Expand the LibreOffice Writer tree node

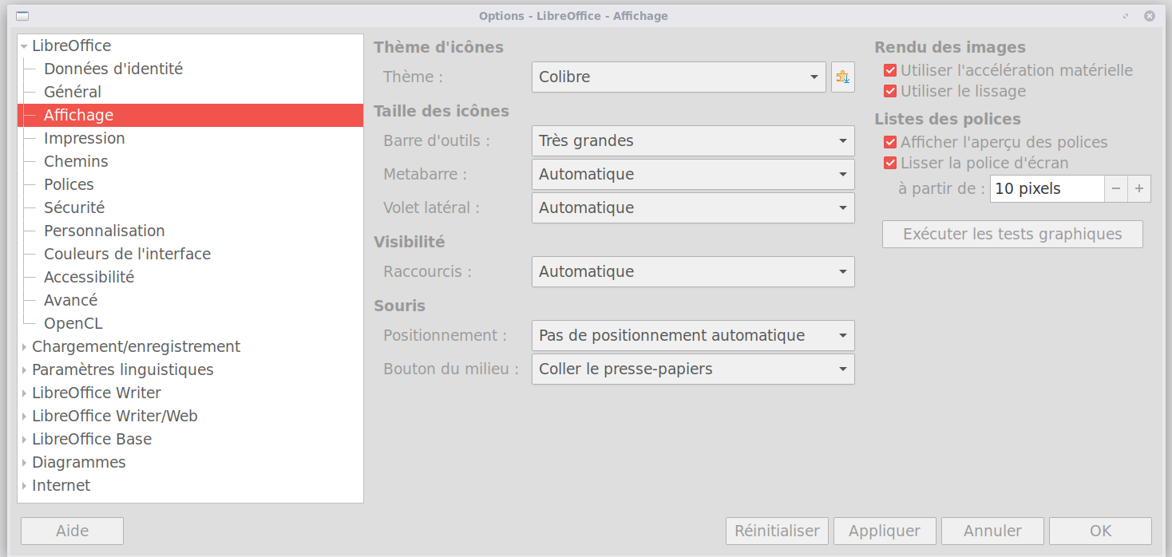click(x=25, y=393)
